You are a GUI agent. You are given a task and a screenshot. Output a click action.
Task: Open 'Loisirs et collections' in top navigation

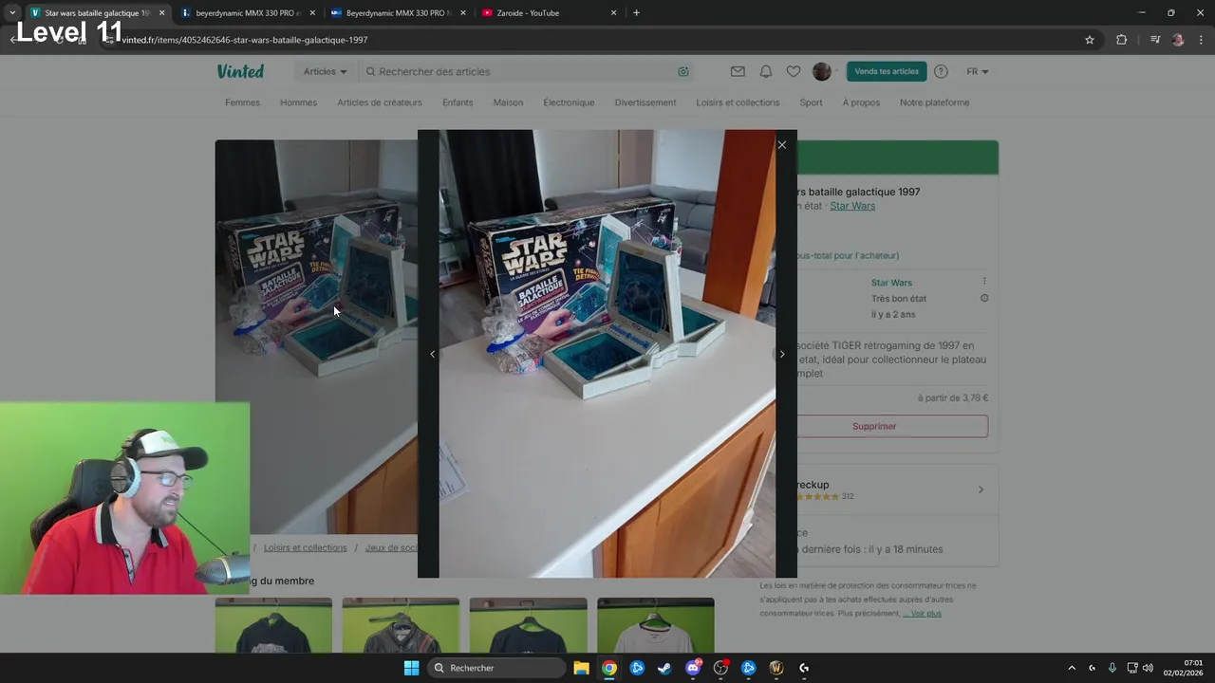point(738,102)
